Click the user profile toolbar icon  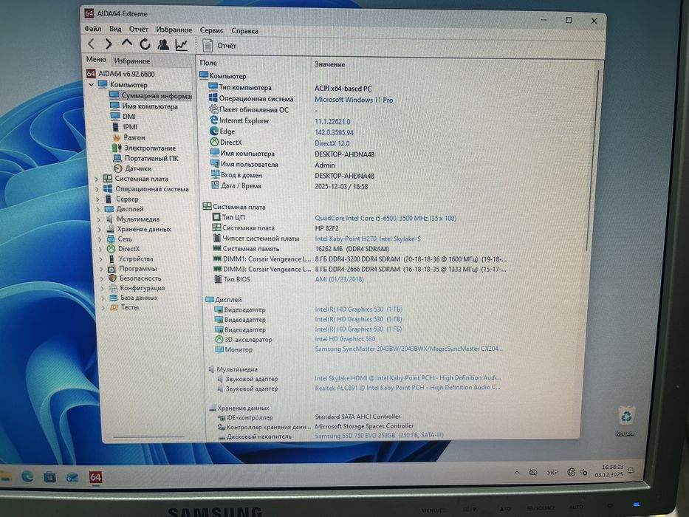163,44
